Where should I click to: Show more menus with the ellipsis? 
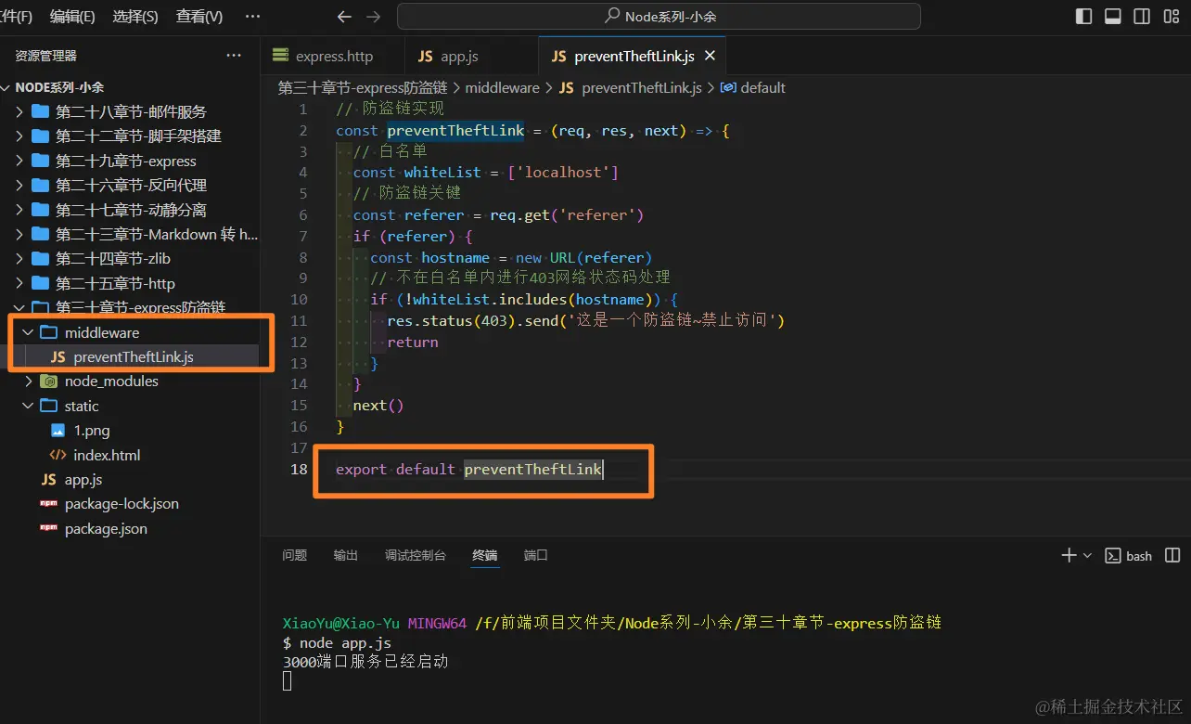(252, 17)
